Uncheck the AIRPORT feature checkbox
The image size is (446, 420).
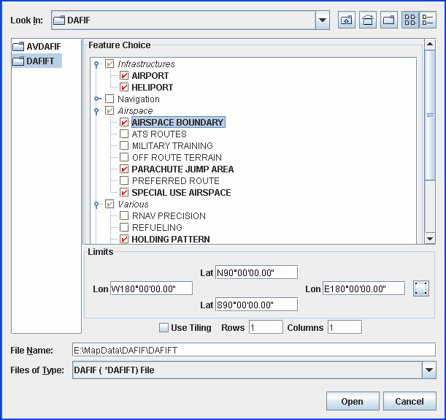[124, 76]
